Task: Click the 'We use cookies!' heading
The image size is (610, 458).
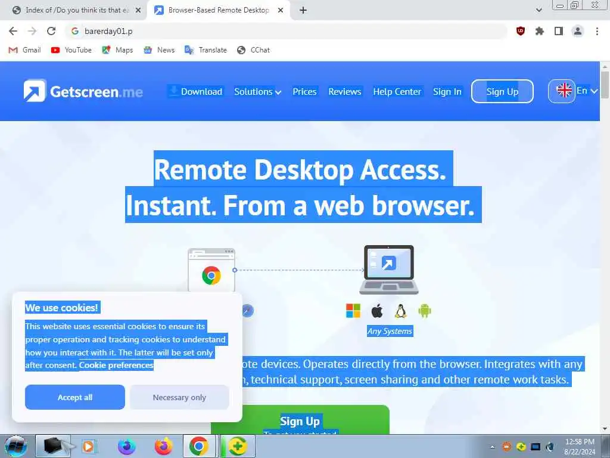Action: point(61,308)
